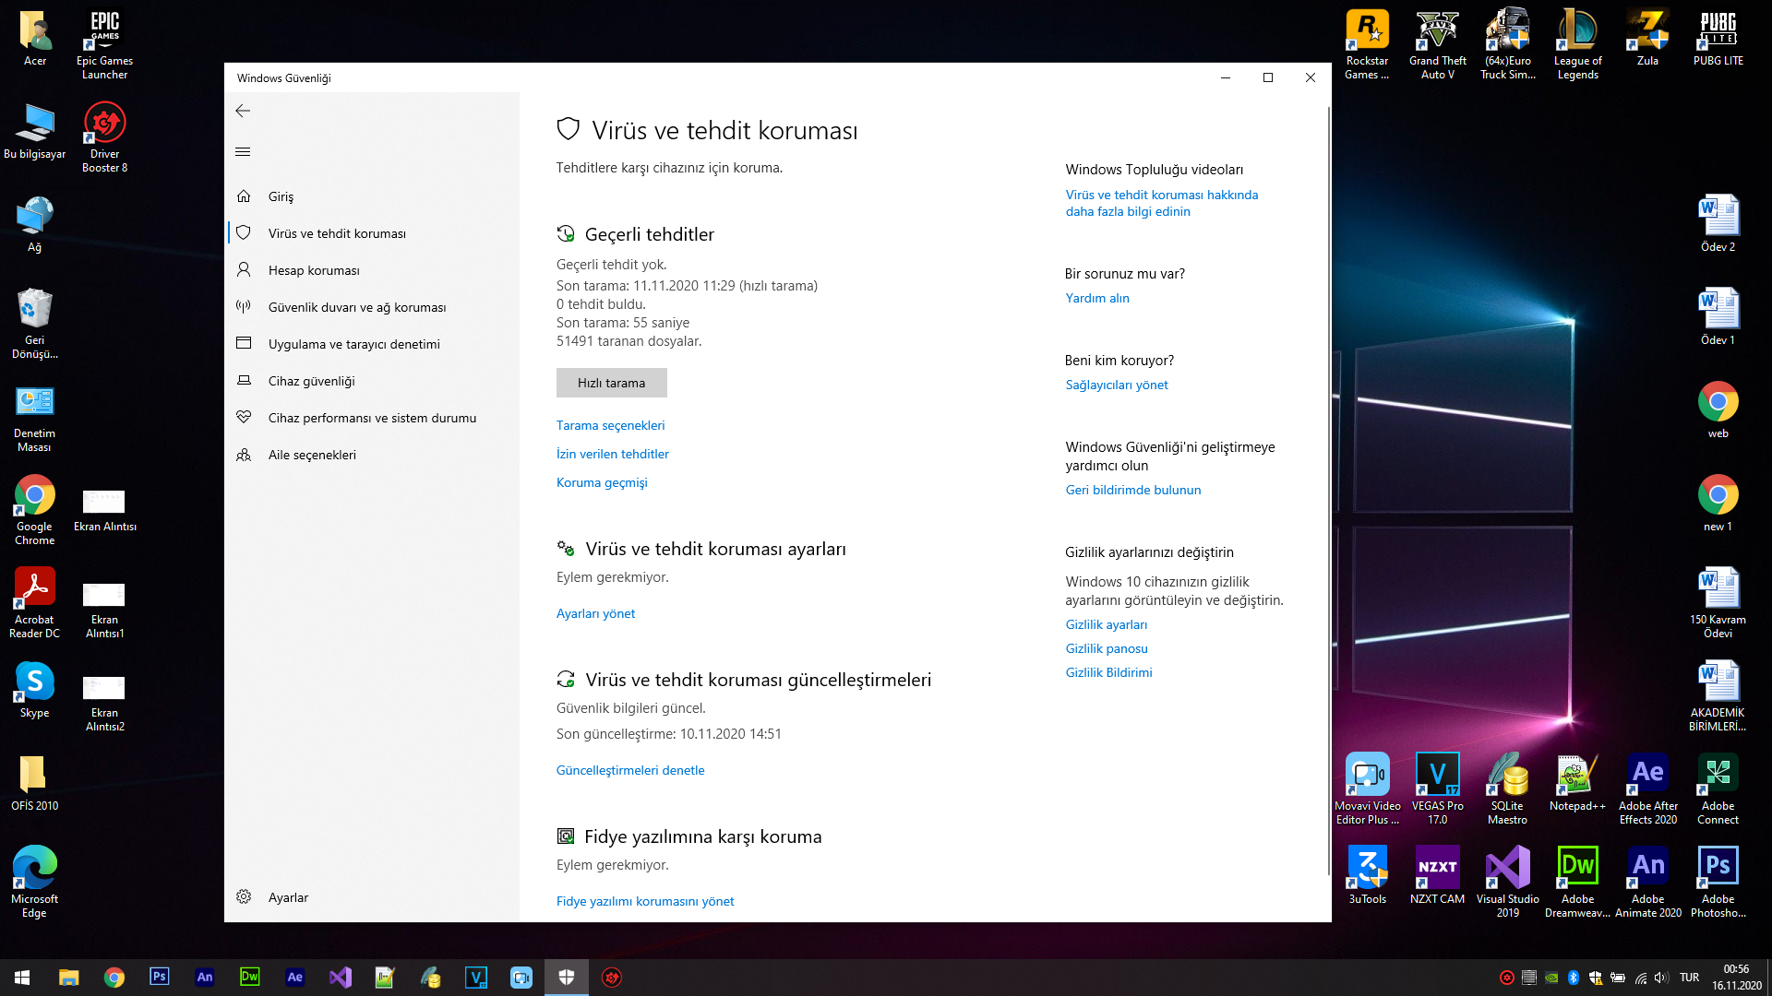Toggle the hamburger navigation menu
The height and width of the screenshot is (996, 1772).
click(x=243, y=152)
